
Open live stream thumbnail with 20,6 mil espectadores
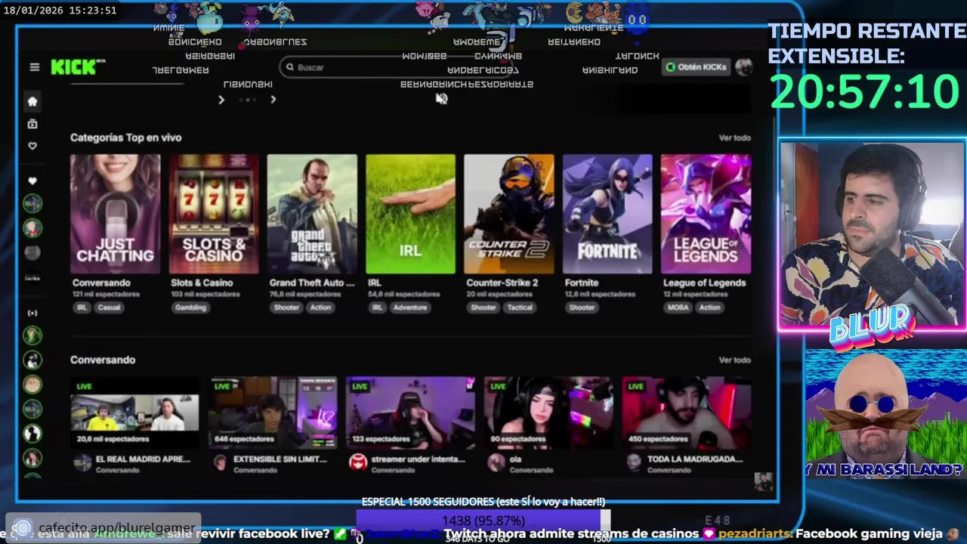coord(134,413)
